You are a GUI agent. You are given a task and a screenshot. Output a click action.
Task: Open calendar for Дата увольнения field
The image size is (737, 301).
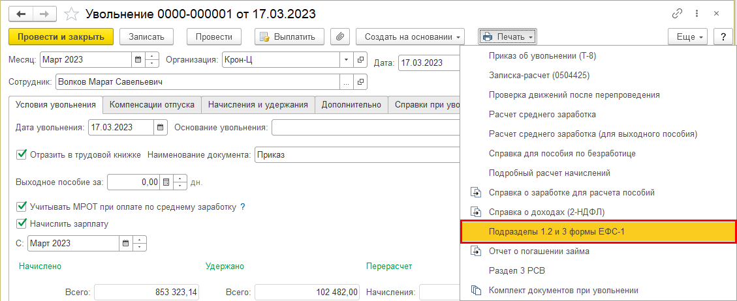point(161,127)
